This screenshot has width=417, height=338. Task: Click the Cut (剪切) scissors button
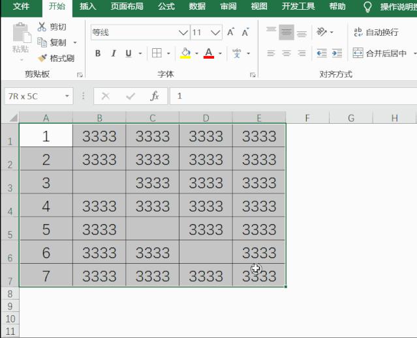click(52, 27)
